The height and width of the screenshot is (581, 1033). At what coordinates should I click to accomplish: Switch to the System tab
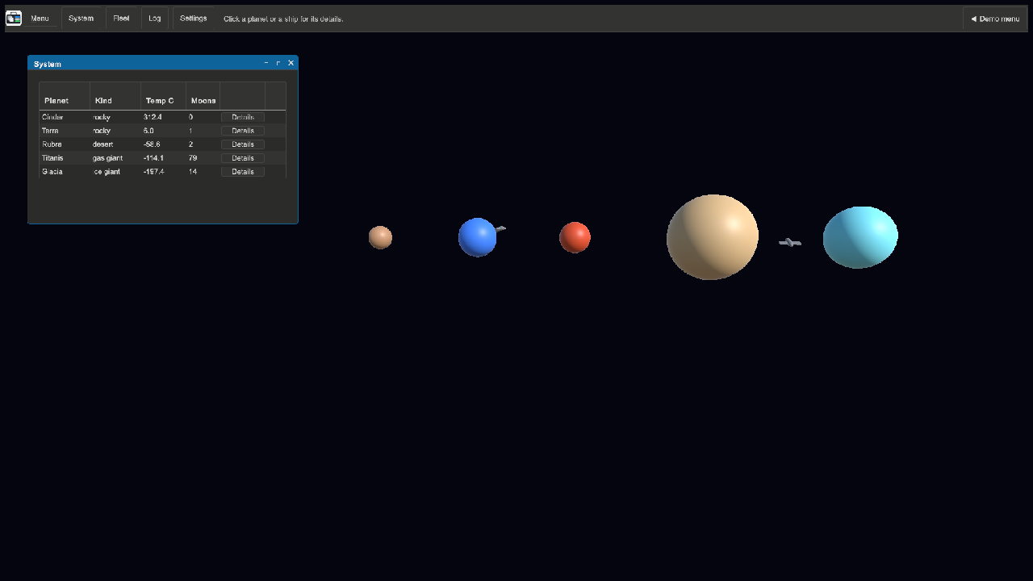tap(81, 18)
